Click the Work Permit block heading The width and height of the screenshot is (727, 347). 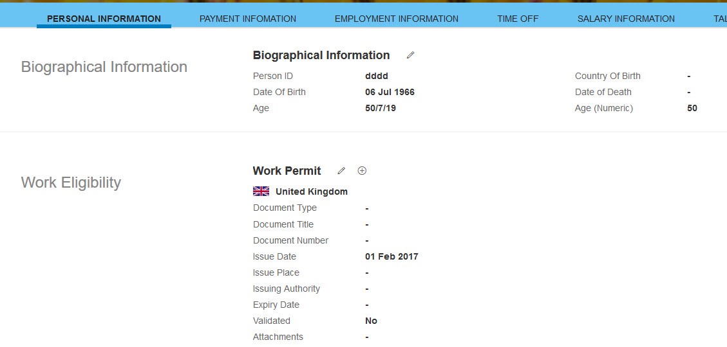(x=287, y=171)
